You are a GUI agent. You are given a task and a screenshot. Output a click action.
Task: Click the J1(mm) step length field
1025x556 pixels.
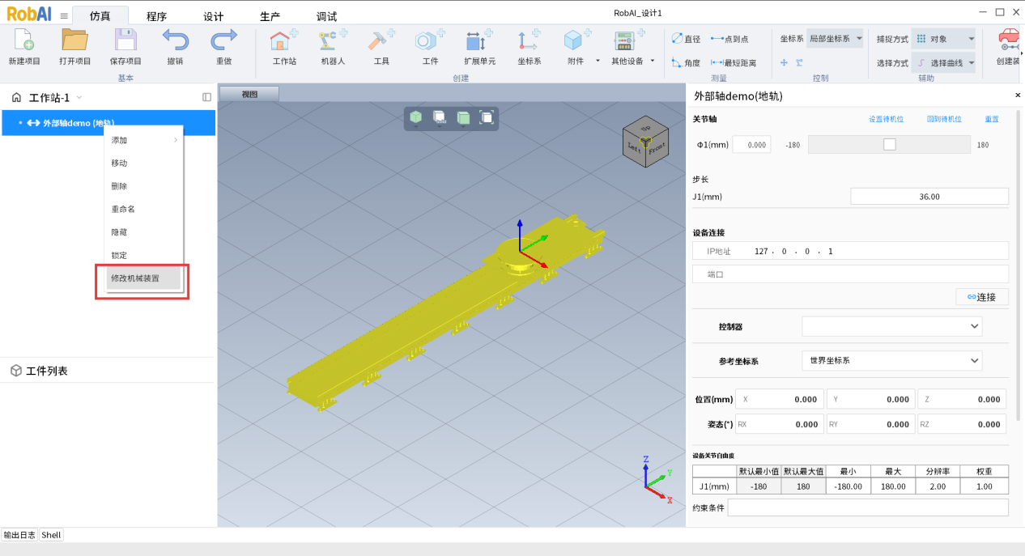click(x=929, y=196)
